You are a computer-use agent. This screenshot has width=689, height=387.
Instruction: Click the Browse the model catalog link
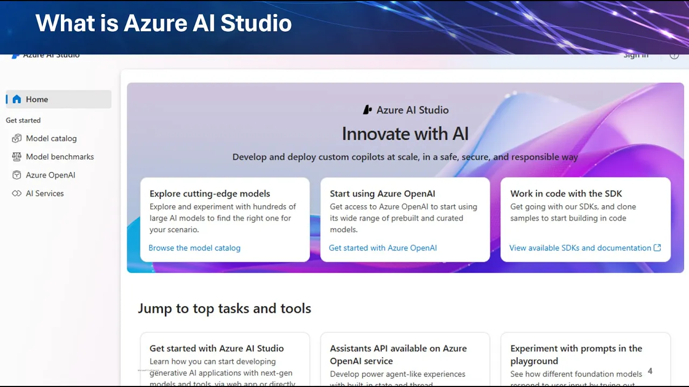194,248
